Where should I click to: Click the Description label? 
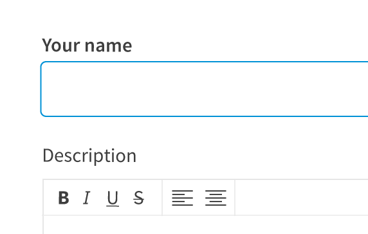[x=89, y=156]
